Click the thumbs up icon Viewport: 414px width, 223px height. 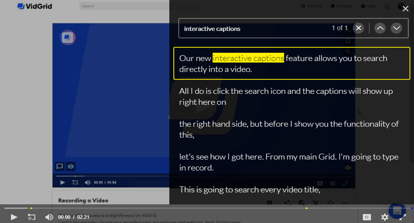tap(348, 167)
